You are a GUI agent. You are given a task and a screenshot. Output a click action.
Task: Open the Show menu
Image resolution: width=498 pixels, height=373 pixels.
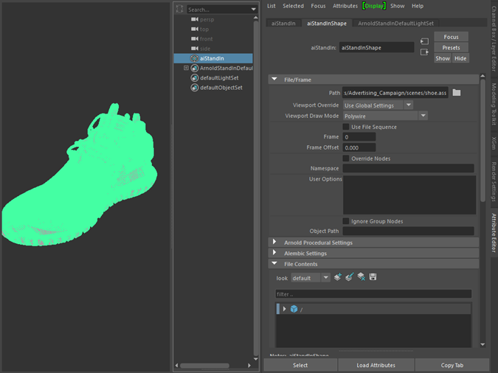coord(398,6)
